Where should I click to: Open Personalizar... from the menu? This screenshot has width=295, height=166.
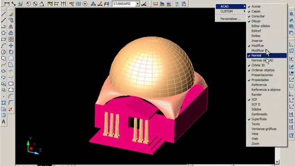click(x=230, y=19)
